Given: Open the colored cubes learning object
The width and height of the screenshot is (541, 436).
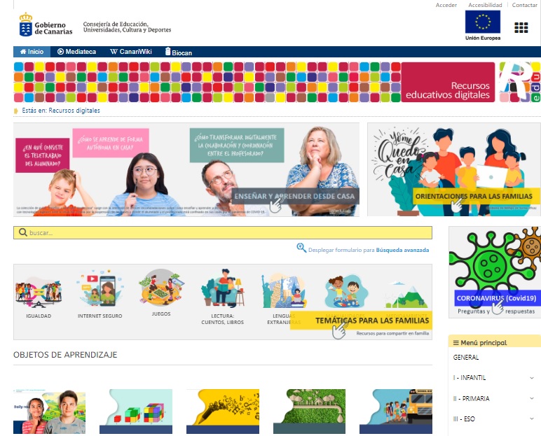Looking at the screenshot, I should point(136,412).
